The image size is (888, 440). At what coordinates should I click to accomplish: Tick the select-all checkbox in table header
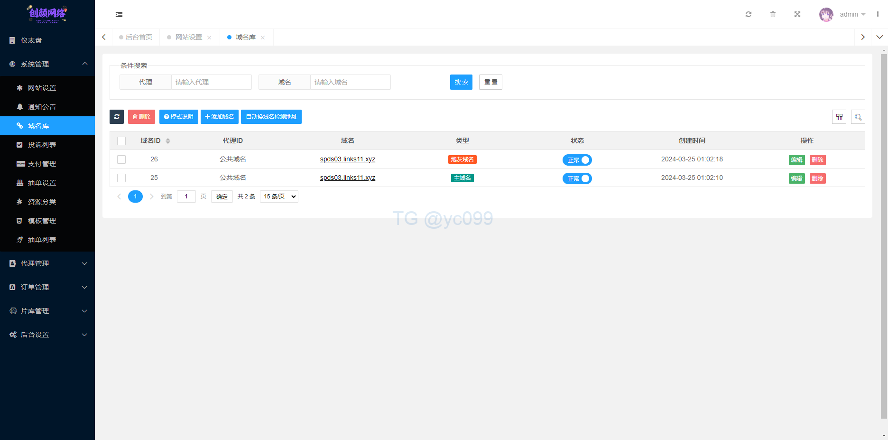[121, 141]
